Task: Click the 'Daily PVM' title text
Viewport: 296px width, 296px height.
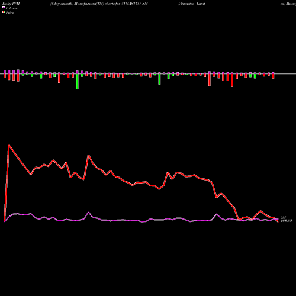Action: 11,4
